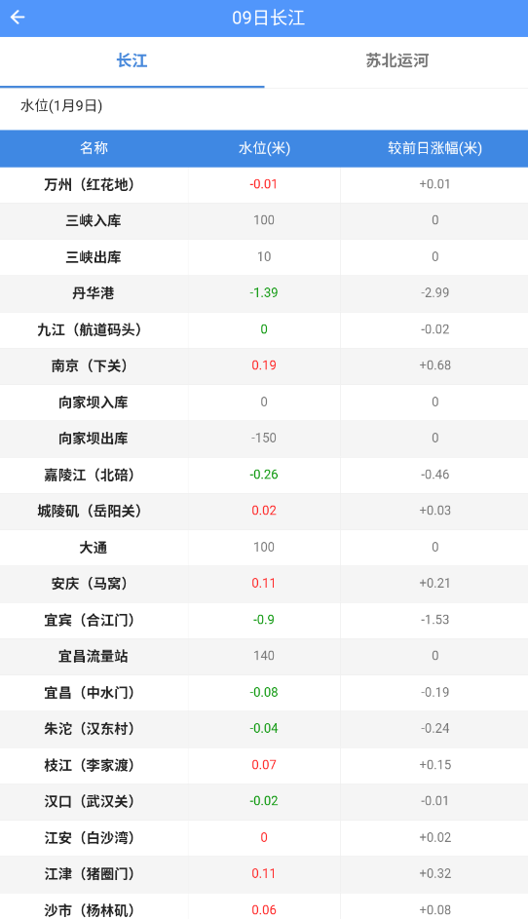Click 嘉陵江 water level -0.26
The width and height of the screenshot is (528, 919).
point(264,475)
